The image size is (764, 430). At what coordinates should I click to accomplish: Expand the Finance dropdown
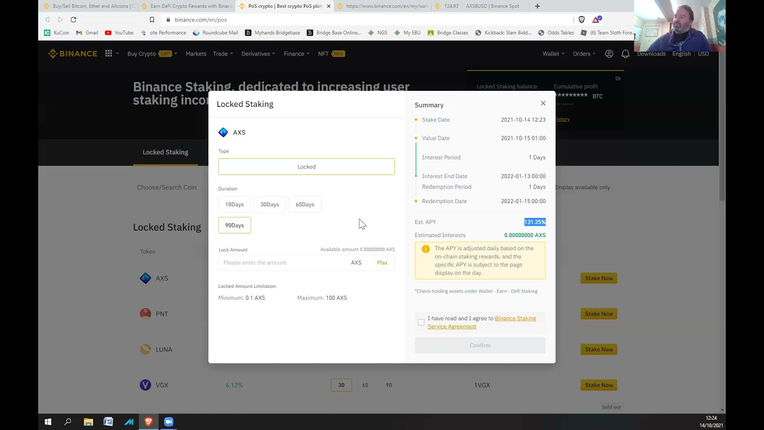[x=297, y=54]
